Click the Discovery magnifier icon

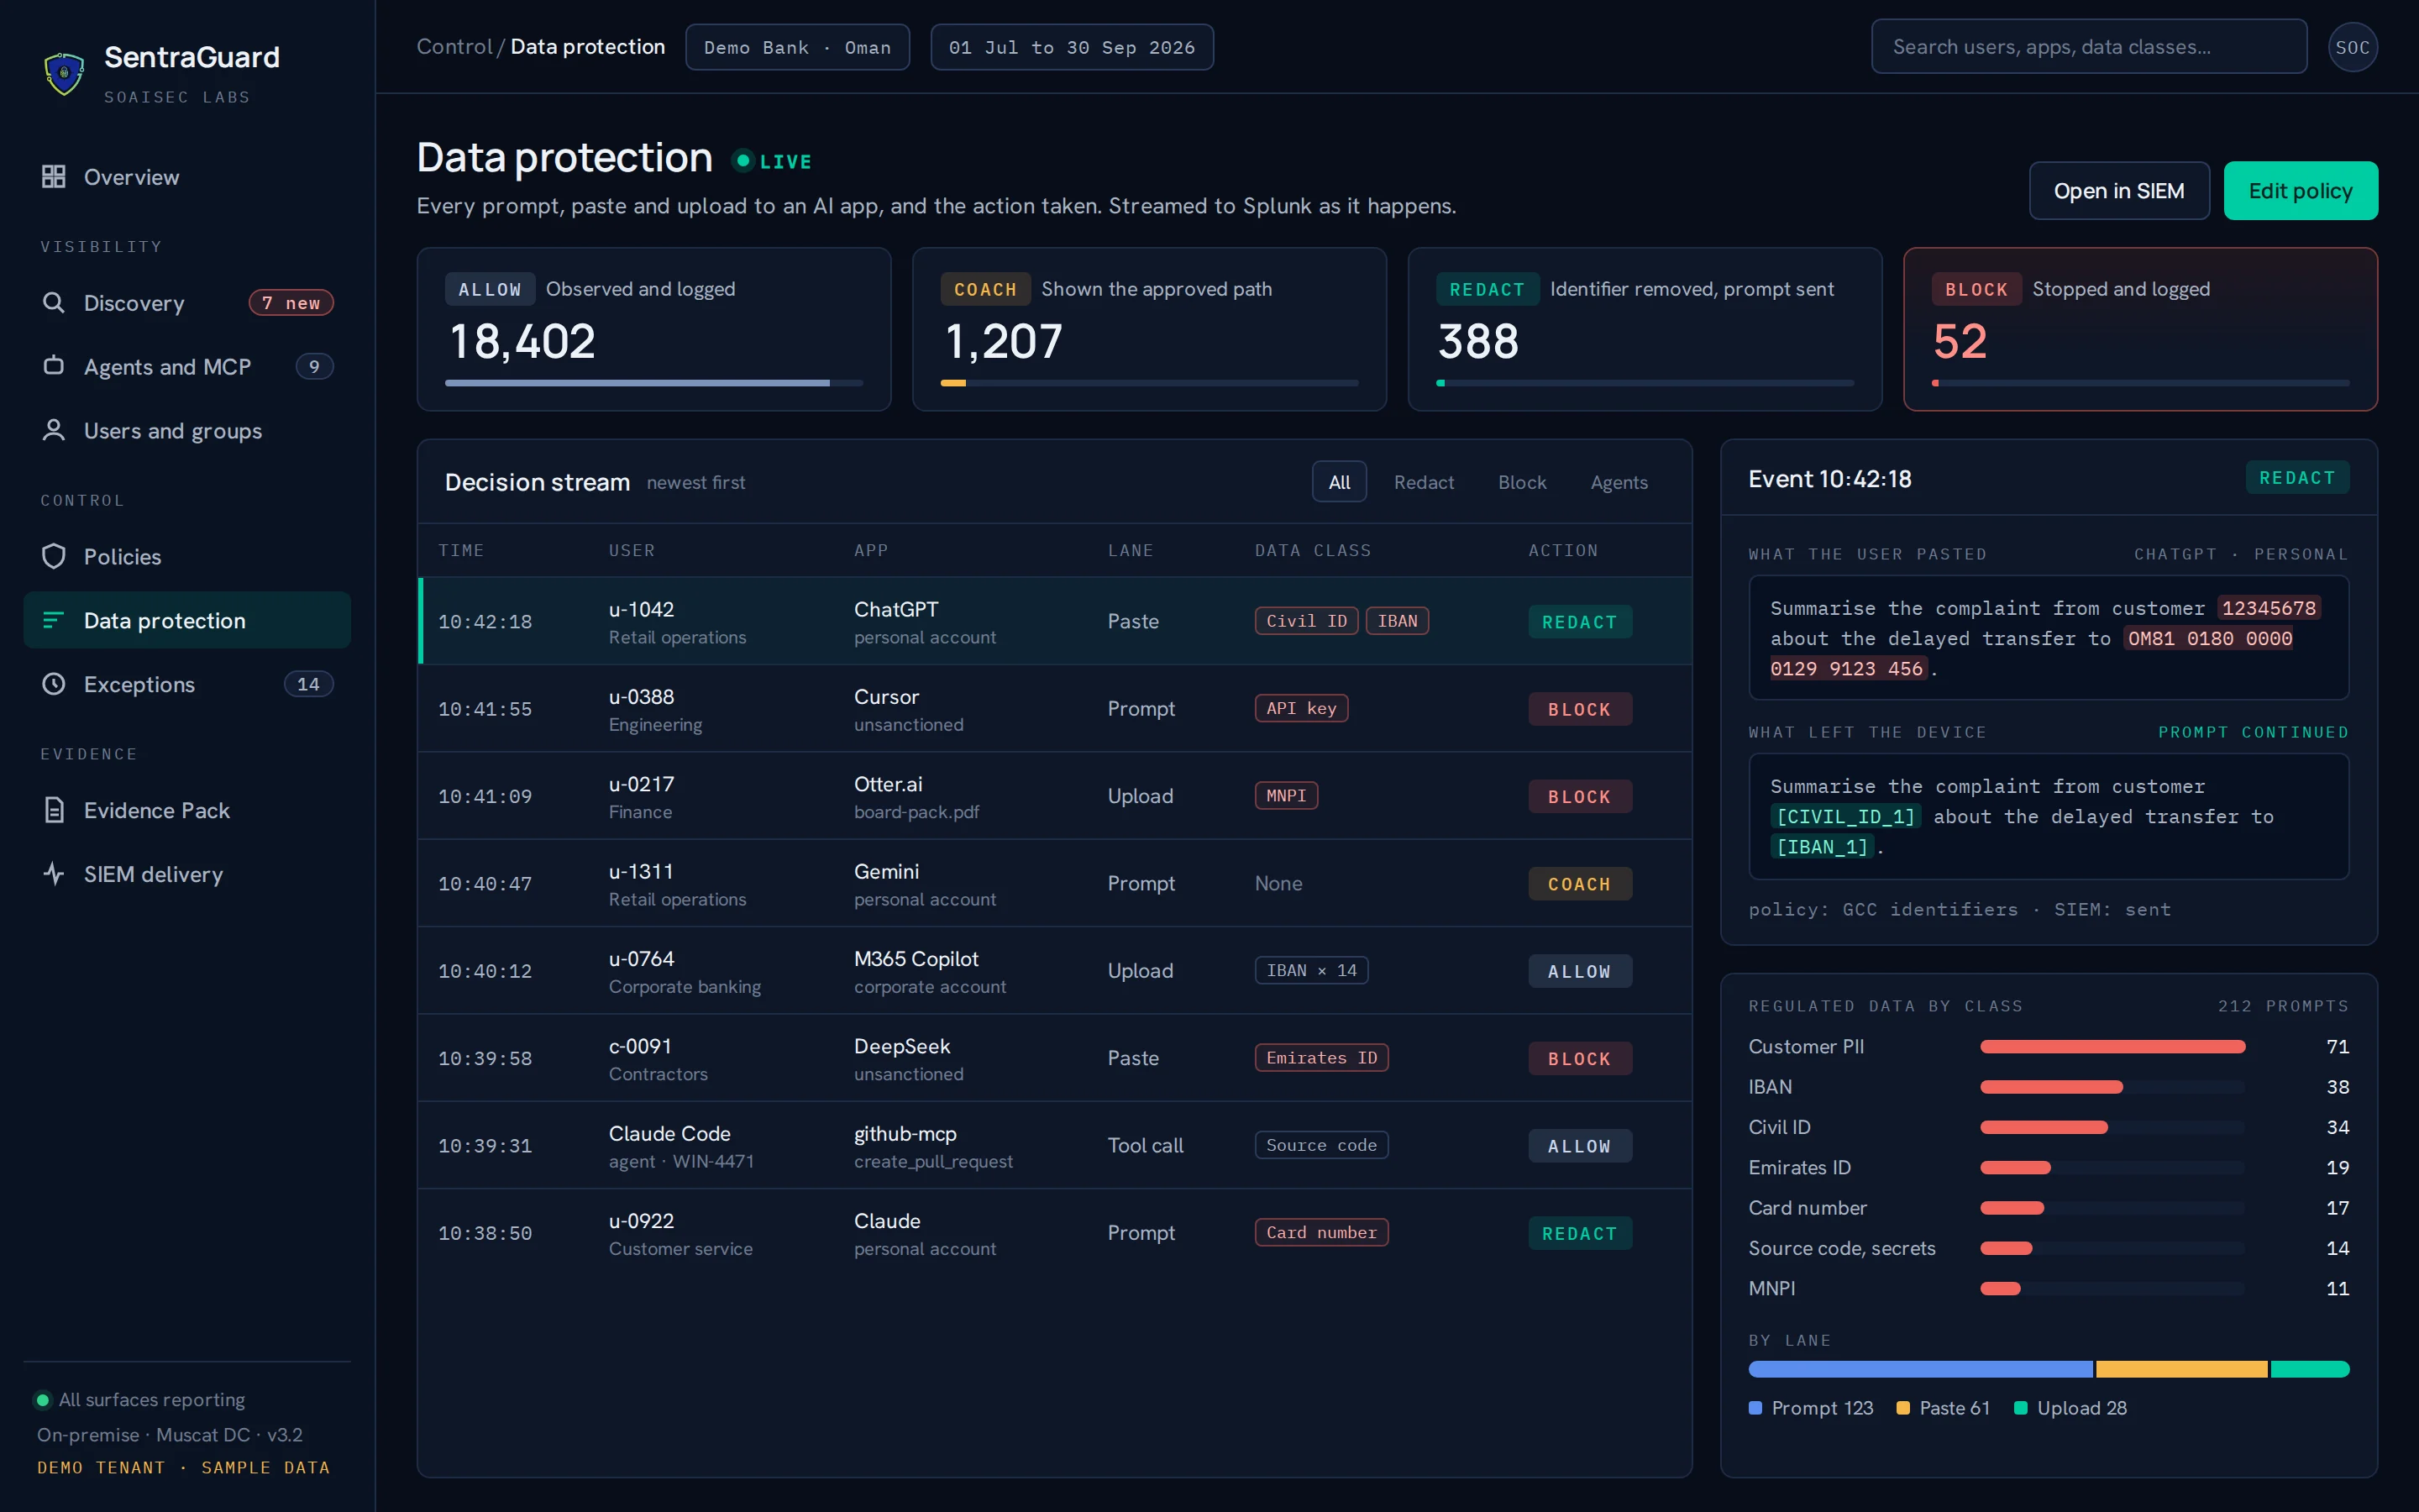click(54, 303)
